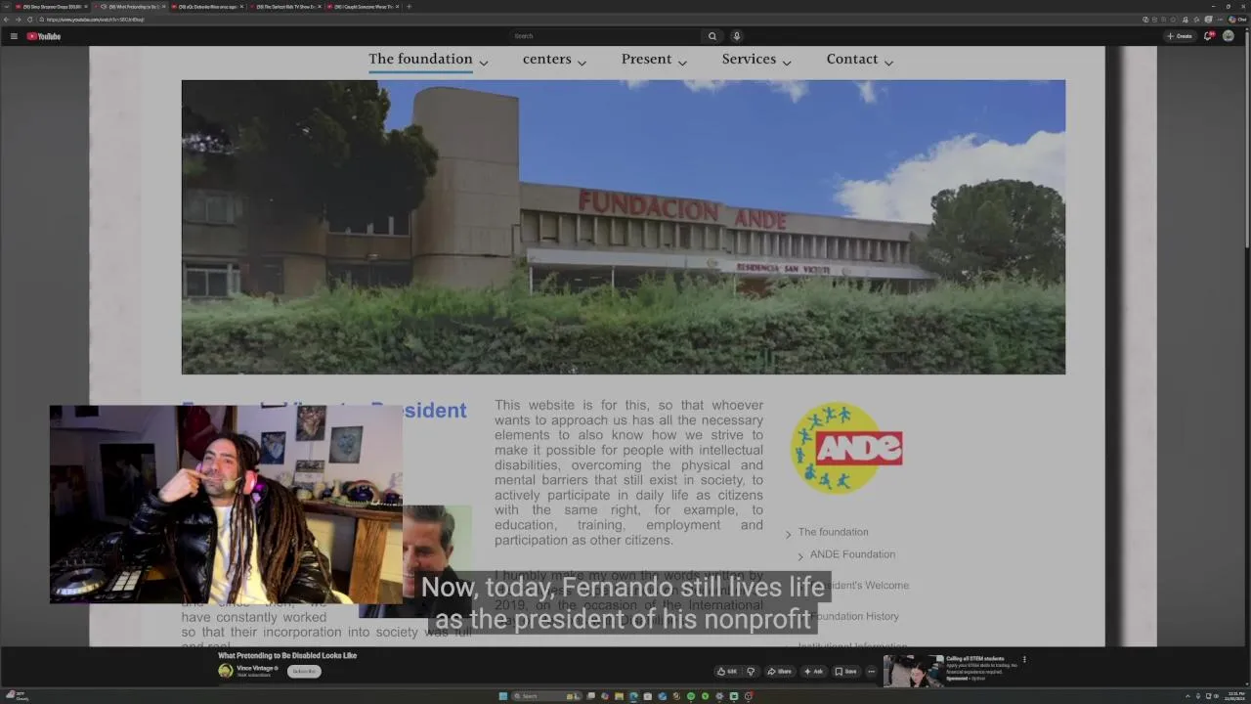The height and width of the screenshot is (704, 1251).
Task: Switch to the fourth browser tab
Action: (284, 7)
